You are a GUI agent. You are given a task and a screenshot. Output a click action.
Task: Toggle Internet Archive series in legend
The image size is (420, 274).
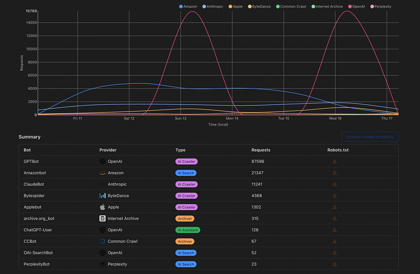[x=327, y=6]
